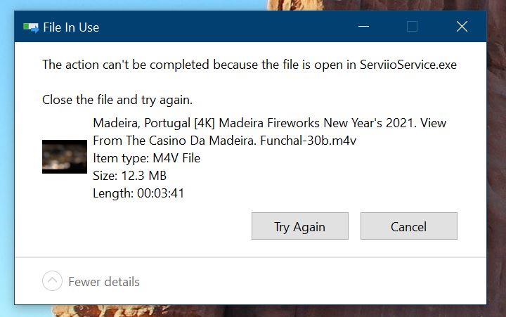Close the File In Use dialog window
Image resolution: width=506 pixels, height=317 pixels.
click(x=462, y=27)
